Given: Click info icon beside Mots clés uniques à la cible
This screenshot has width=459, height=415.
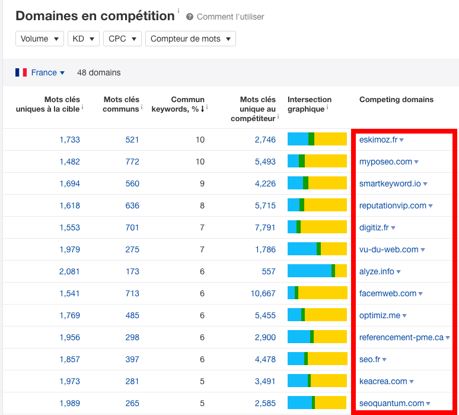Looking at the screenshot, I should [82, 107].
